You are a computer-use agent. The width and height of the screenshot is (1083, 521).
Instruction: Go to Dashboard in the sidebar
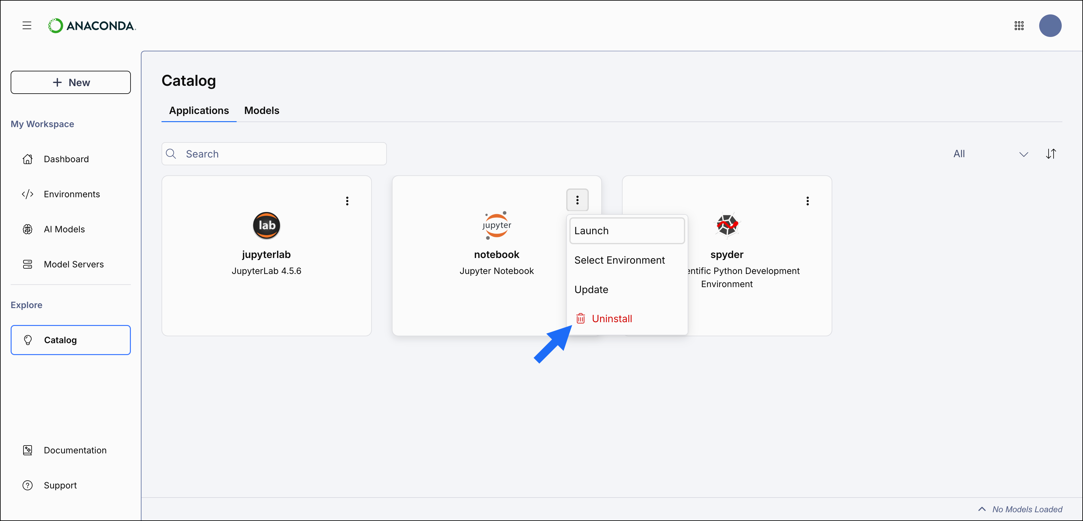coord(71,159)
